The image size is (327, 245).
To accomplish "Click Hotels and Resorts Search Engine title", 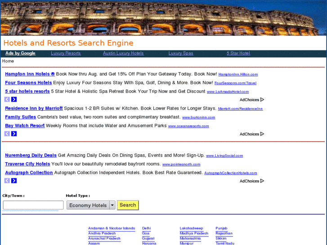I will point(68,43).
